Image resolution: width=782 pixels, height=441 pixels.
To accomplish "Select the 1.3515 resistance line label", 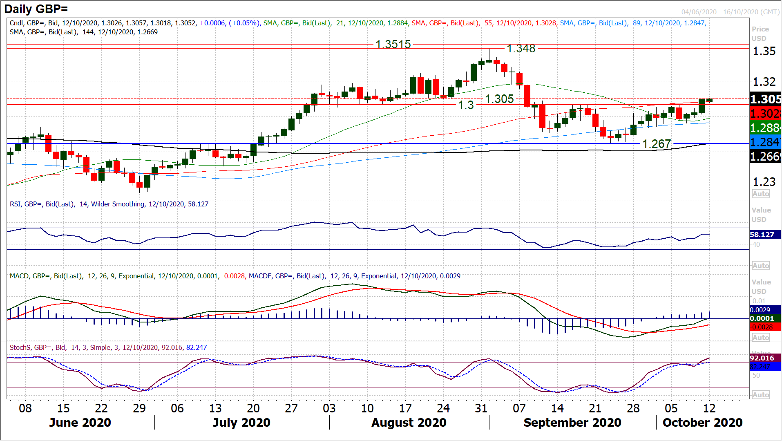I will click(x=393, y=44).
